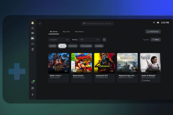173x115 pixels.
Task: Click Game Pass badge on South of Midnight cover
Action: (x=143, y=71)
